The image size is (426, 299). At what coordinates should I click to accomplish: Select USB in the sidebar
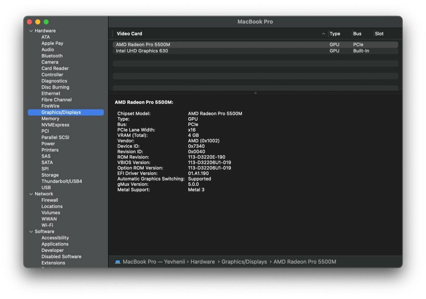46,188
